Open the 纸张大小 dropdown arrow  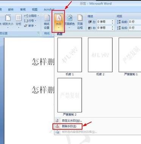(x=8, y=27)
